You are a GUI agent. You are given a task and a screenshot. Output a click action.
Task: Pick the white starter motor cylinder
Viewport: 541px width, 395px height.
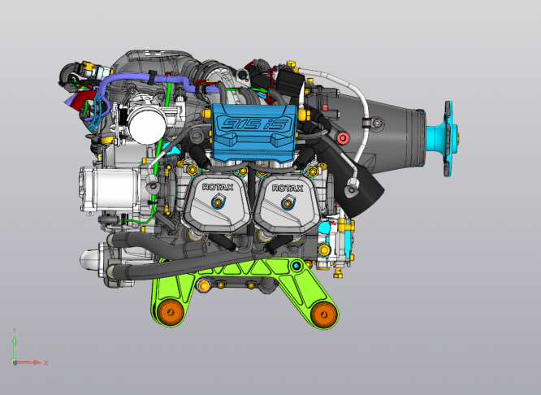tap(112, 189)
